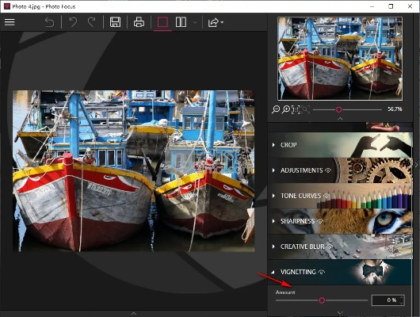Viewport: 420px width, 317px height.
Task: Toggle ADJUSTMENTS effect visibility eye
Action: 328,170
